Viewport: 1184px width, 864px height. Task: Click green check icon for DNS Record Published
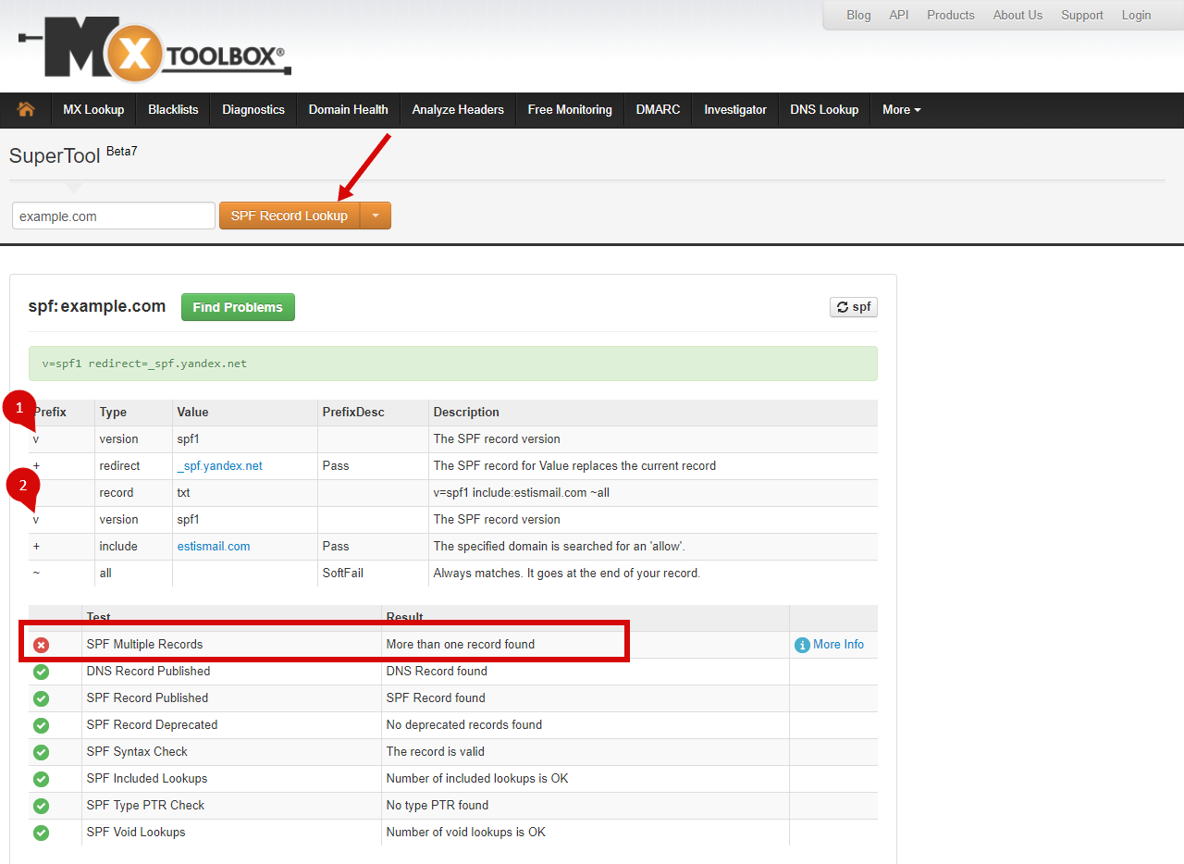point(41,672)
